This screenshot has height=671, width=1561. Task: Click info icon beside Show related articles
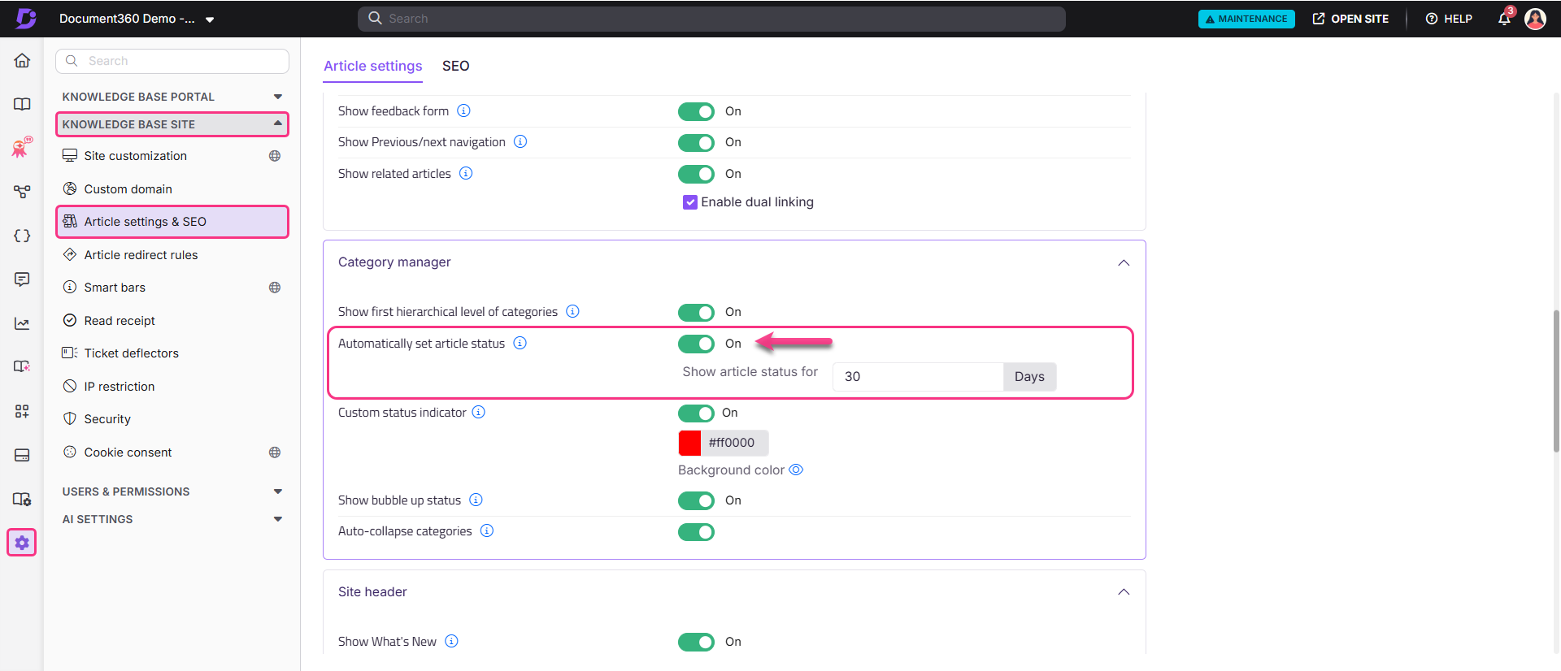466,173
